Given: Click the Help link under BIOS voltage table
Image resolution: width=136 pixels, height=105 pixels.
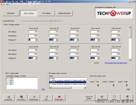Looking at the screenshot, I should [x=43, y=89].
